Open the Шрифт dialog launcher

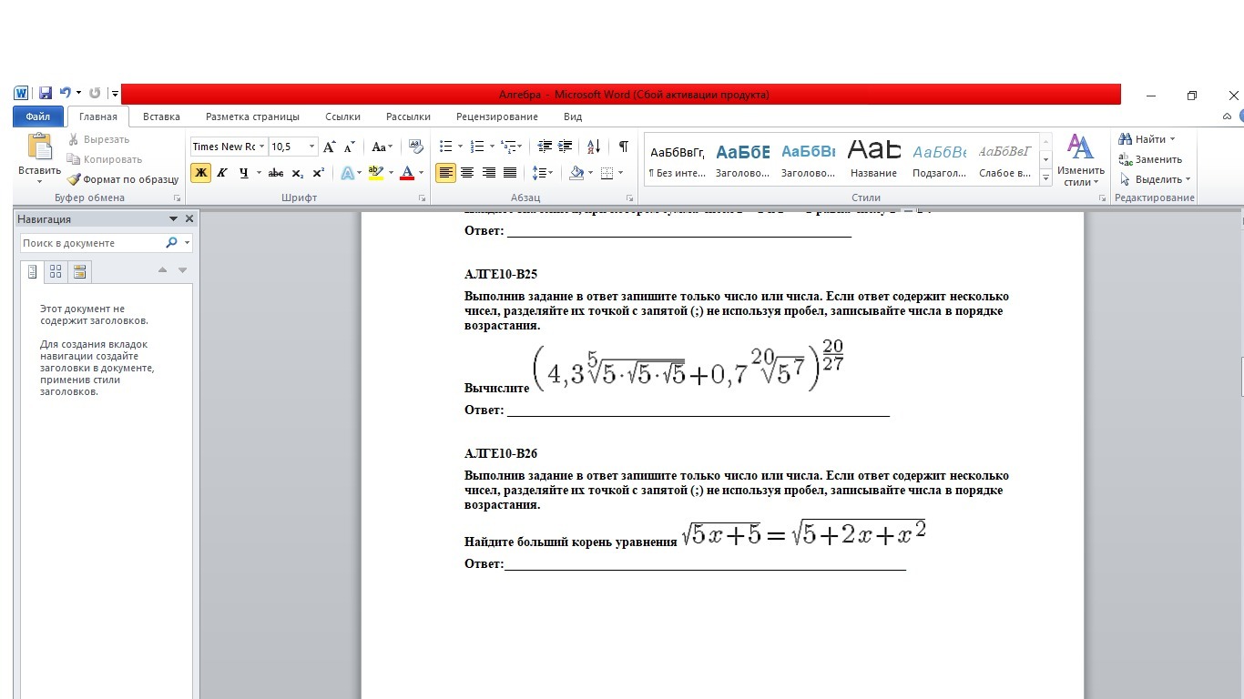(422, 198)
